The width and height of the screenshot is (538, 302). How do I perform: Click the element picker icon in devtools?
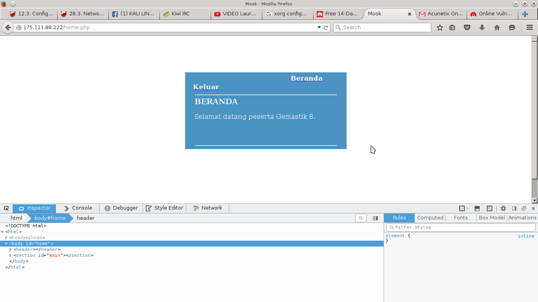coord(6,208)
